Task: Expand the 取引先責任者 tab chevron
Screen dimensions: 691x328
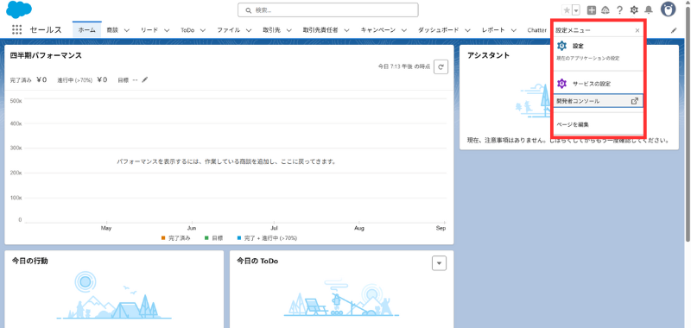Action: click(x=347, y=30)
